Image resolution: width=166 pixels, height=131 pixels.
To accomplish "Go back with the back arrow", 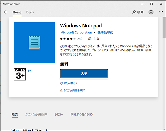I will [x=5, y=12].
